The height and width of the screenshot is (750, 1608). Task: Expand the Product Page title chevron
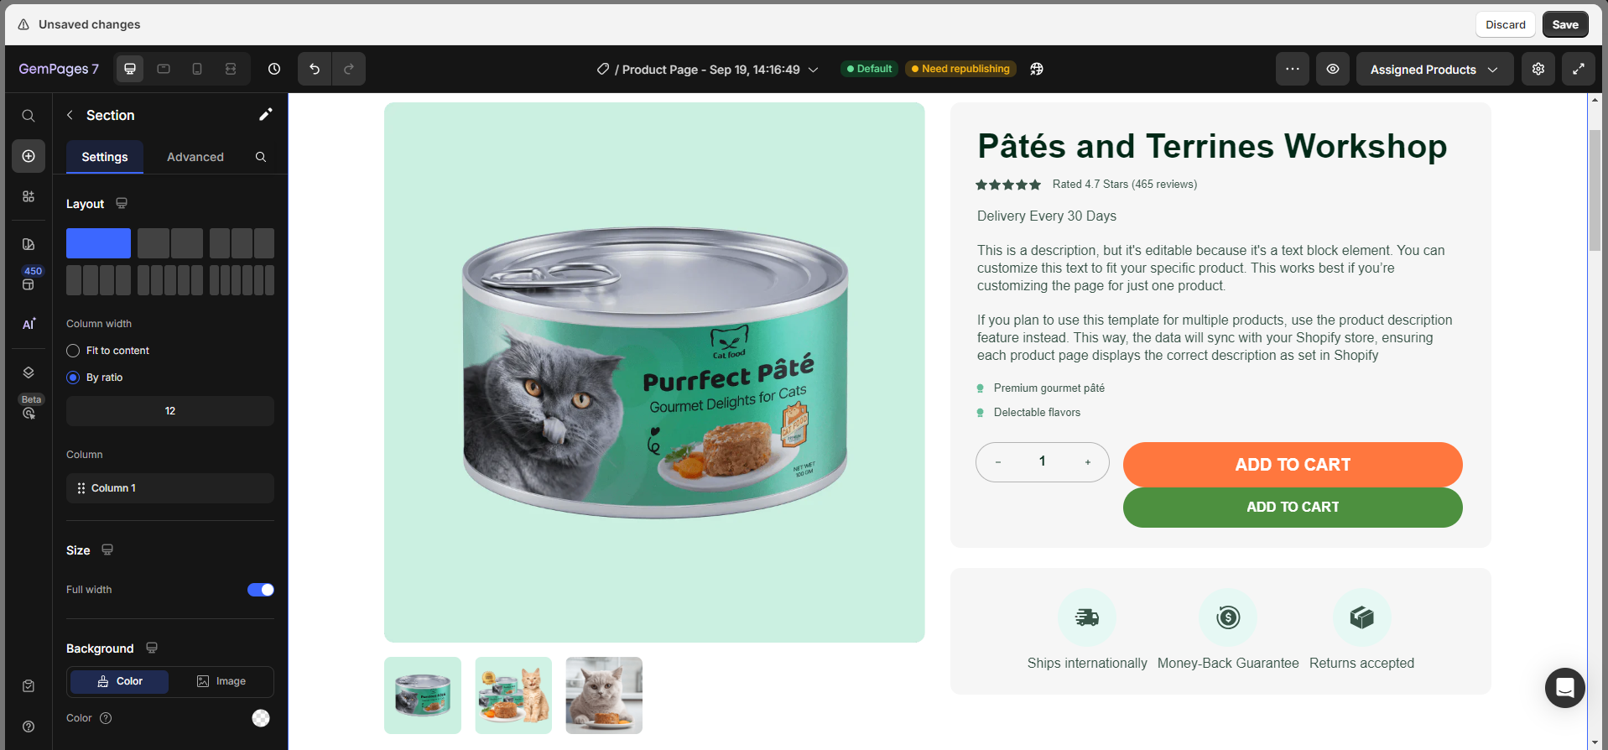point(813,70)
